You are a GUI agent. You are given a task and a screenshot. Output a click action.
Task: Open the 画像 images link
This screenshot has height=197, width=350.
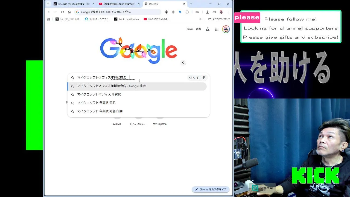(199, 29)
